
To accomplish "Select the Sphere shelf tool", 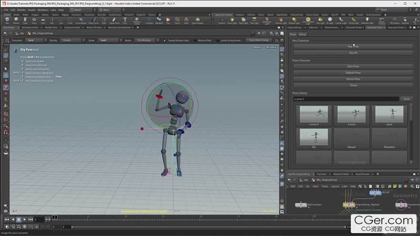I will point(17,21).
